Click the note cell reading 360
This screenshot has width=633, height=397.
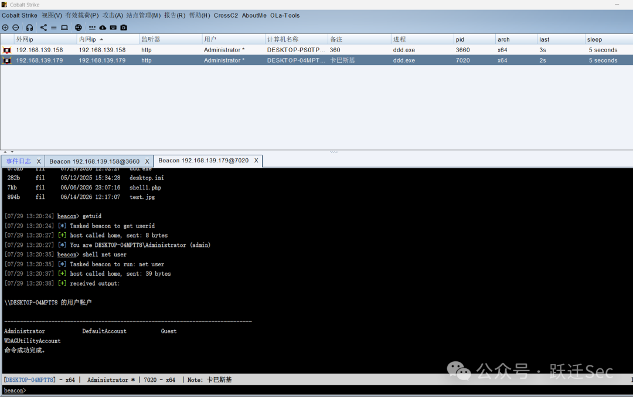pyautogui.click(x=335, y=50)
